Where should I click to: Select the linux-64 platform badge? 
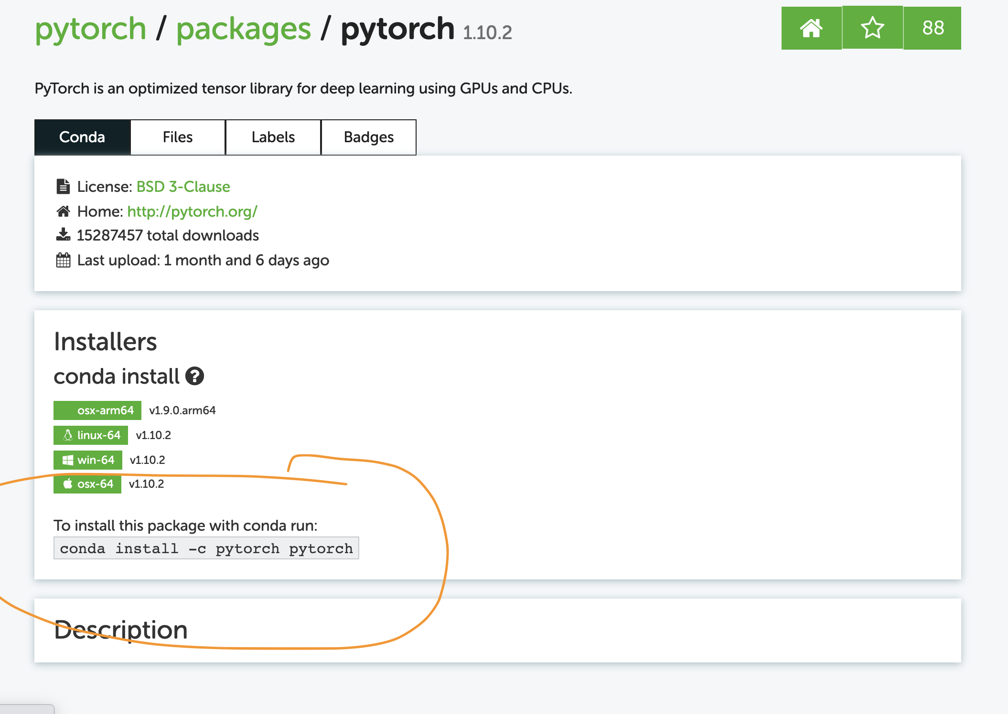point(91,435)
